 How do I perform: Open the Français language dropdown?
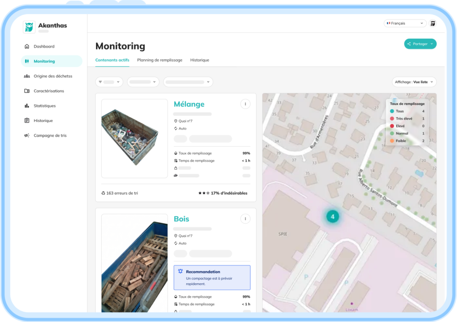(x=405, y=23)
